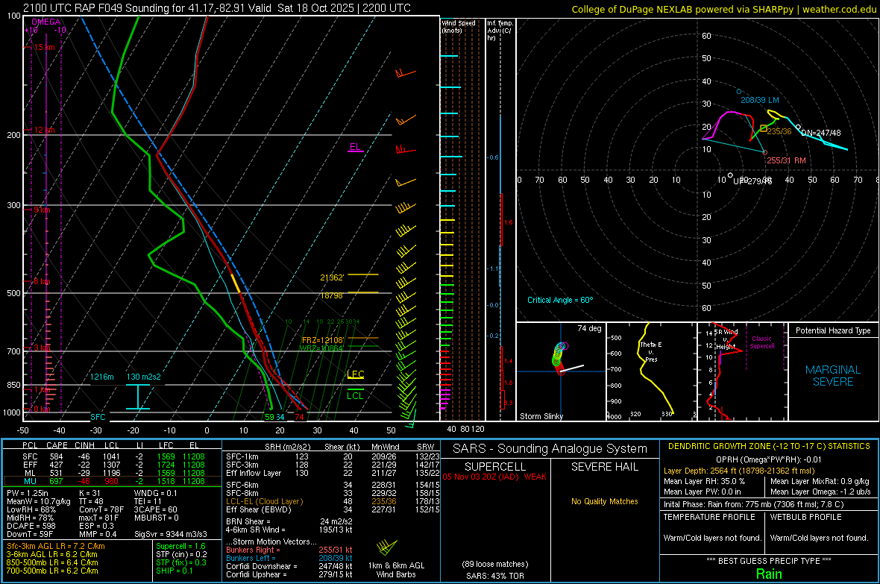Click the Storm Slinky label

coord(541,416)
